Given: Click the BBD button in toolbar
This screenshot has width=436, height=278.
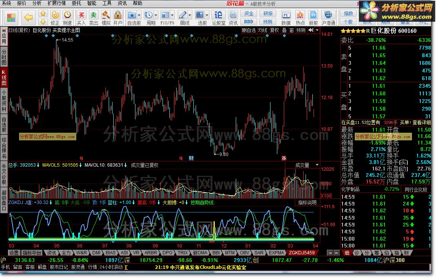Looking at the screenshot, I should [249, 21].
